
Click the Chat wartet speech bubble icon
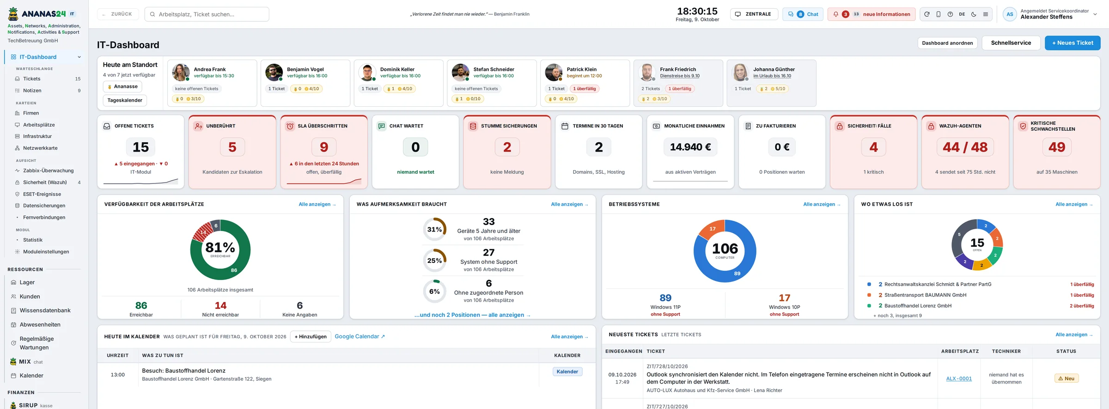[381, 126]
